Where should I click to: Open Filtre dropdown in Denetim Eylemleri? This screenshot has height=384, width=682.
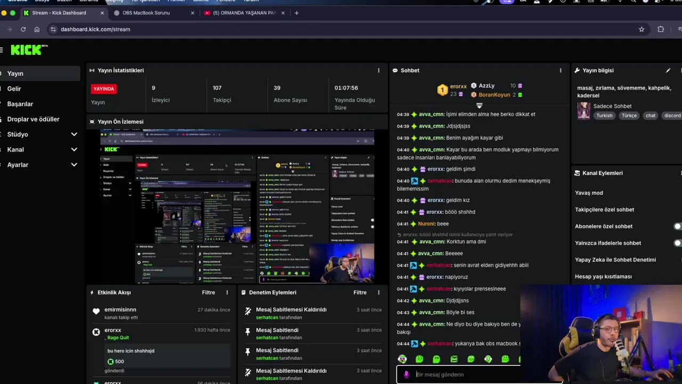tap(360, 292)
